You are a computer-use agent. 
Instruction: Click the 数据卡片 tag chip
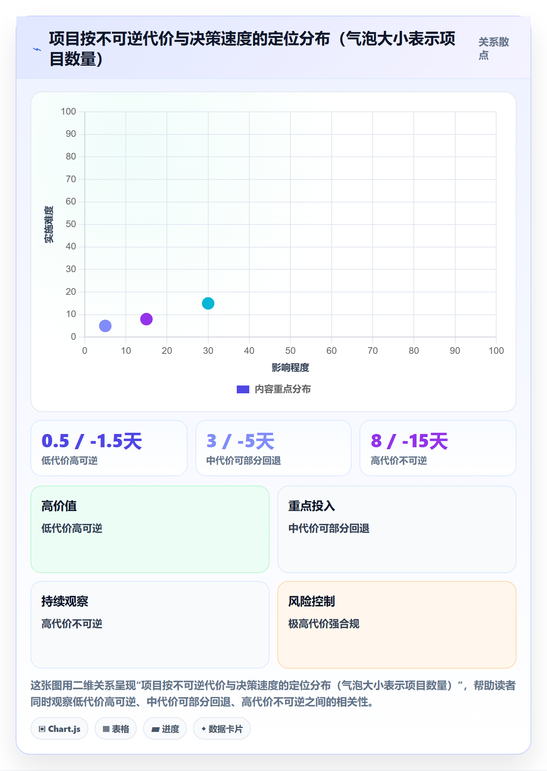click(x=222, y=729)
